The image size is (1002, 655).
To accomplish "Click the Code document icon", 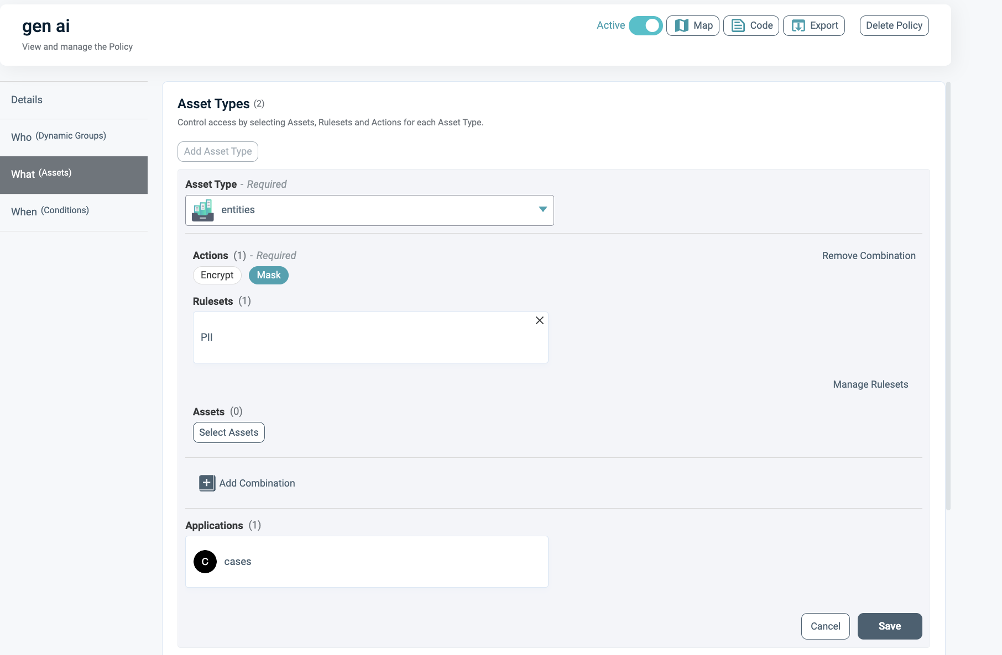I will point(738,25).
